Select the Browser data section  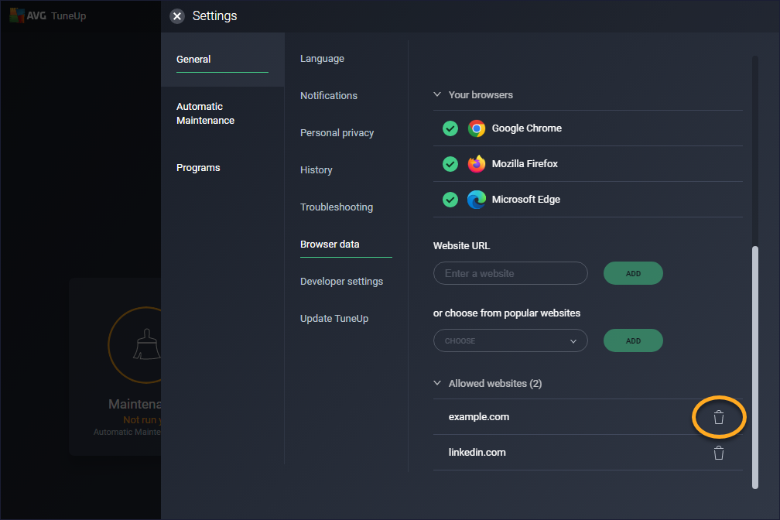330,245
